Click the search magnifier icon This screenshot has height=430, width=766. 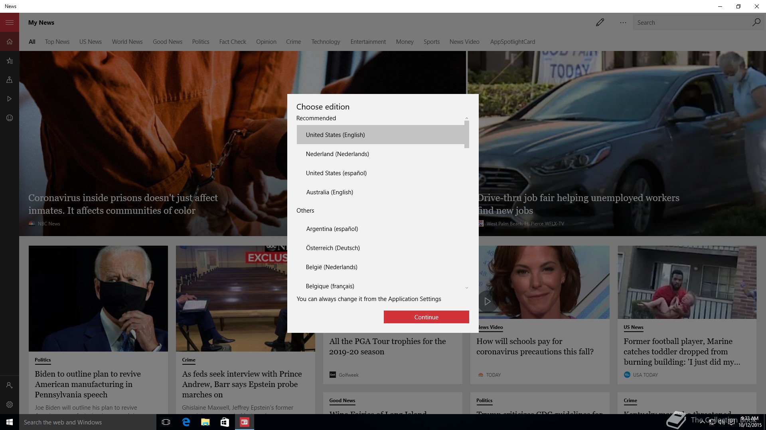[756, 22]
